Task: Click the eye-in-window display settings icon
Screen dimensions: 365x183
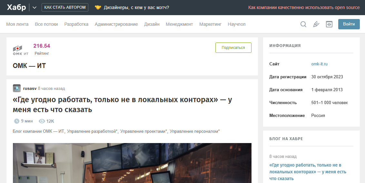Action: 329,24
